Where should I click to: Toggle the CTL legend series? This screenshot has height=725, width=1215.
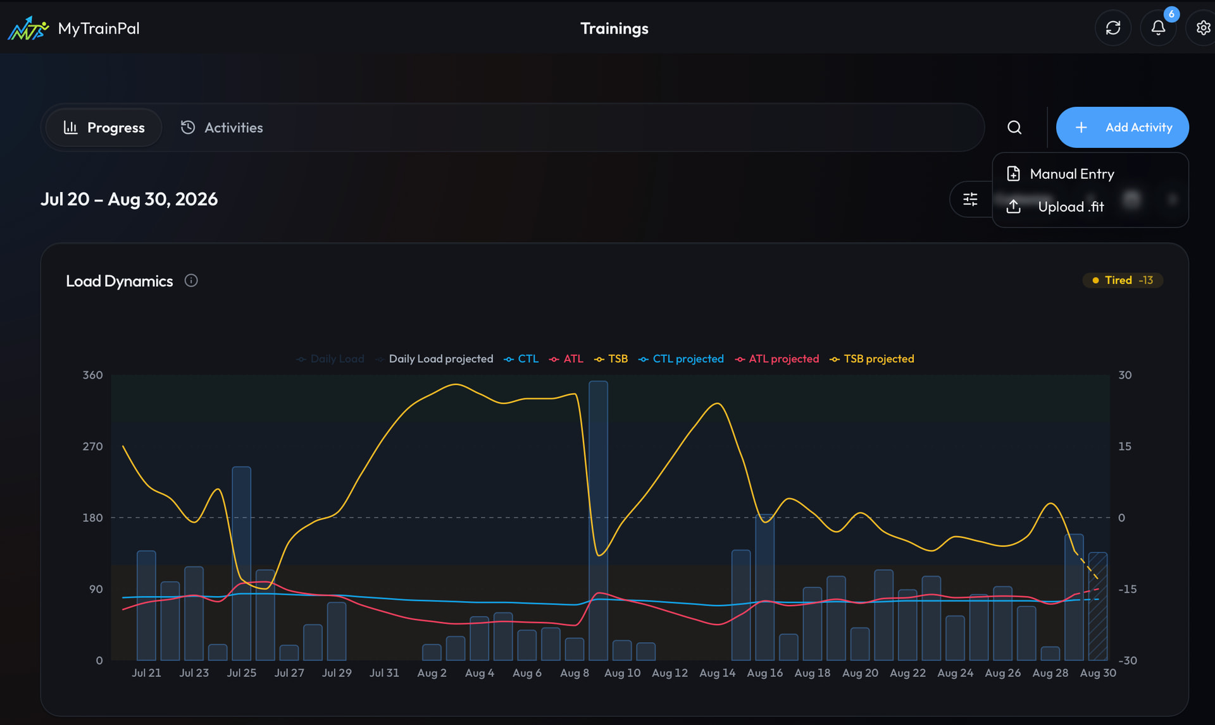click(521, 359)
